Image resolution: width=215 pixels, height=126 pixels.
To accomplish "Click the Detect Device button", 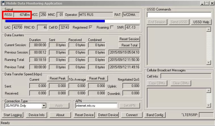I will pos(108,115).
